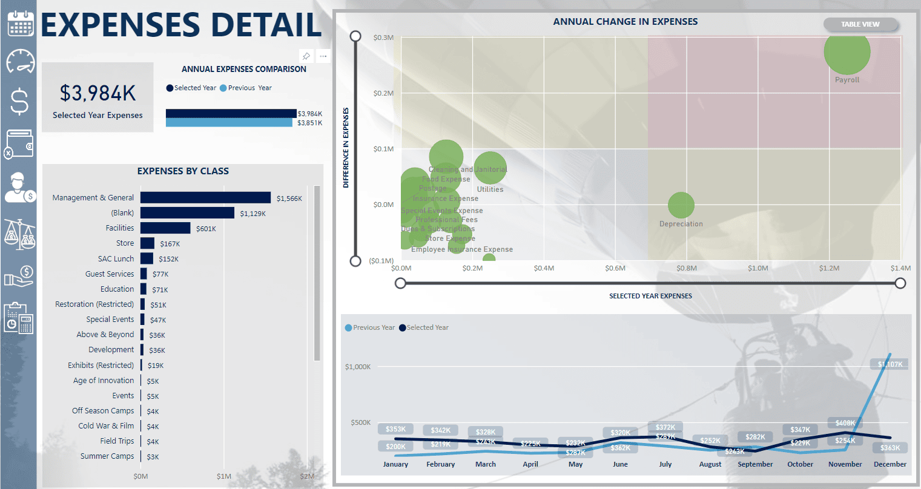The height and width of the screenshot is (489, 921).
Task: Click the $1,107K December data label
Action: [891, 364]
